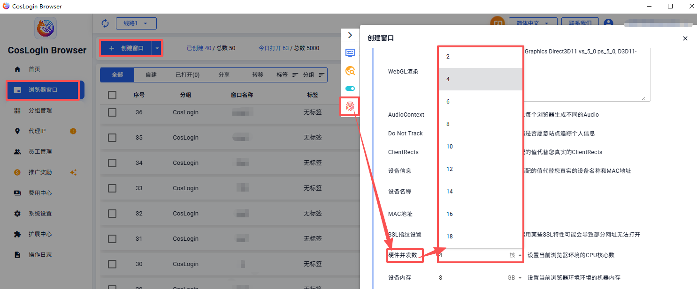Open the 简体中文 language dropdown
697x289 pixels.
point(534,23)
